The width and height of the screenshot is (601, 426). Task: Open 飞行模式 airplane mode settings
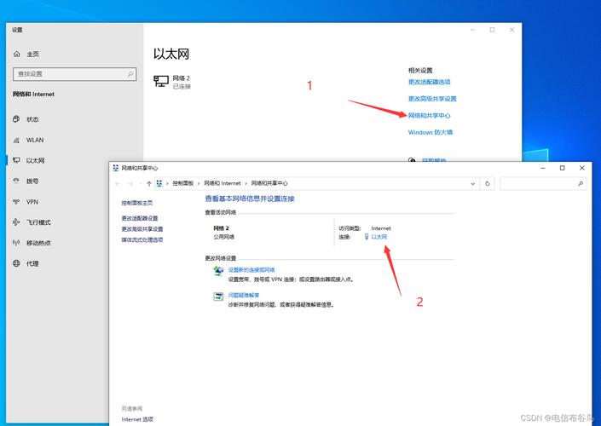38,222
